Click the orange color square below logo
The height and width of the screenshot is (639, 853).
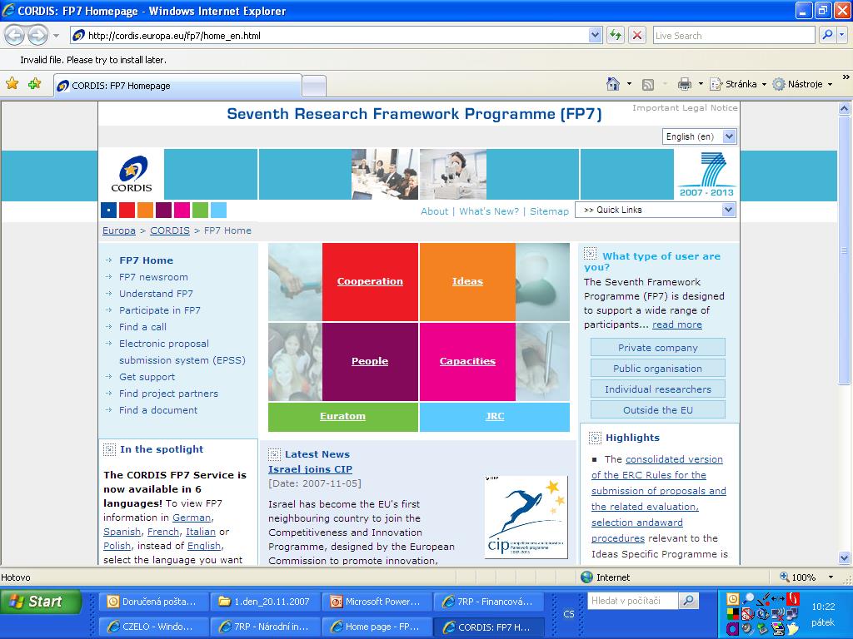145,210
